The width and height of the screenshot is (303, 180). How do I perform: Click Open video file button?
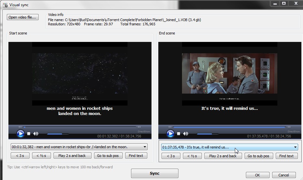(23, 17)
